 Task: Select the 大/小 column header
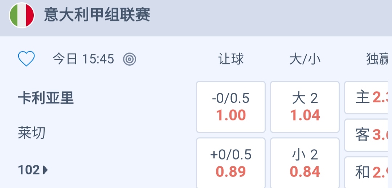[x=305, y=59]
